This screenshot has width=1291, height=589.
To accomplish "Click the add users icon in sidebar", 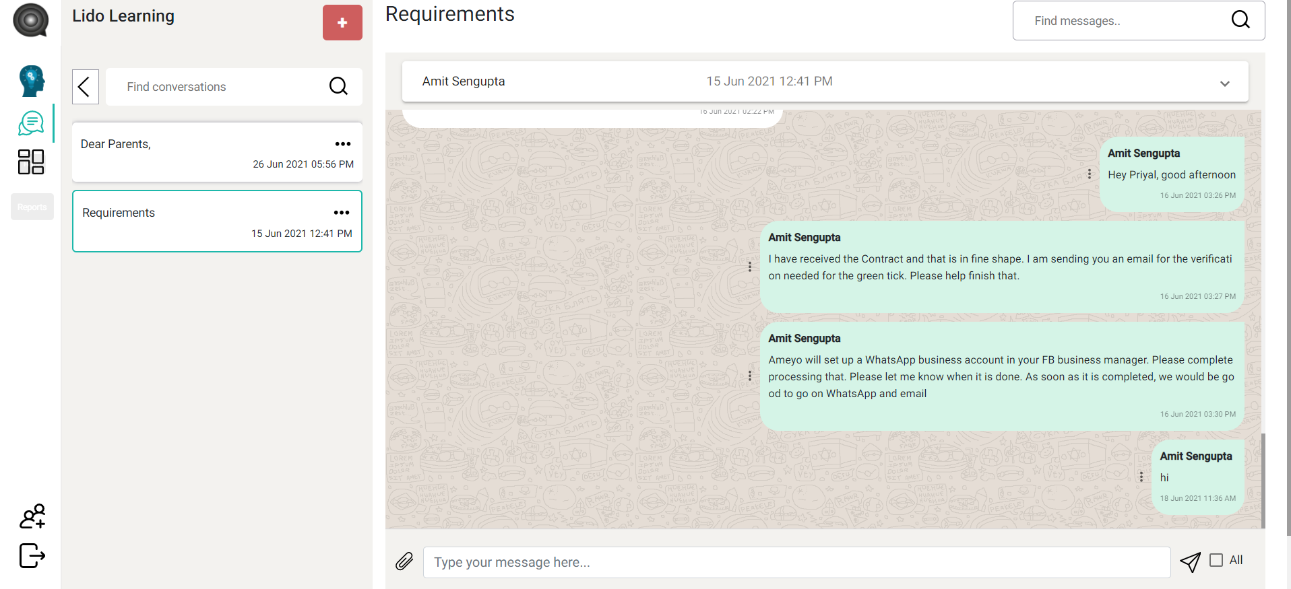I will coord(32,516).
